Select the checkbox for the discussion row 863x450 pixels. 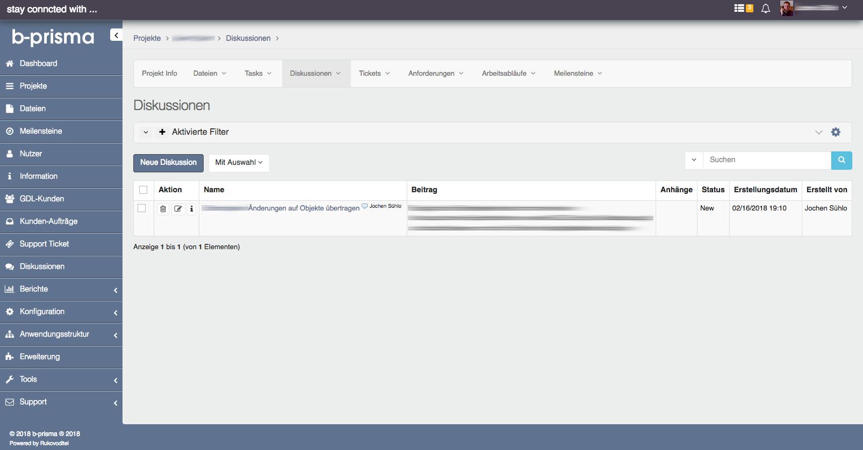(x=142, y=208)
